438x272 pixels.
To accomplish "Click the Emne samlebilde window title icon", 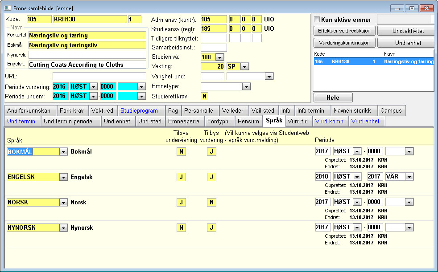I will tap(8, 8).
